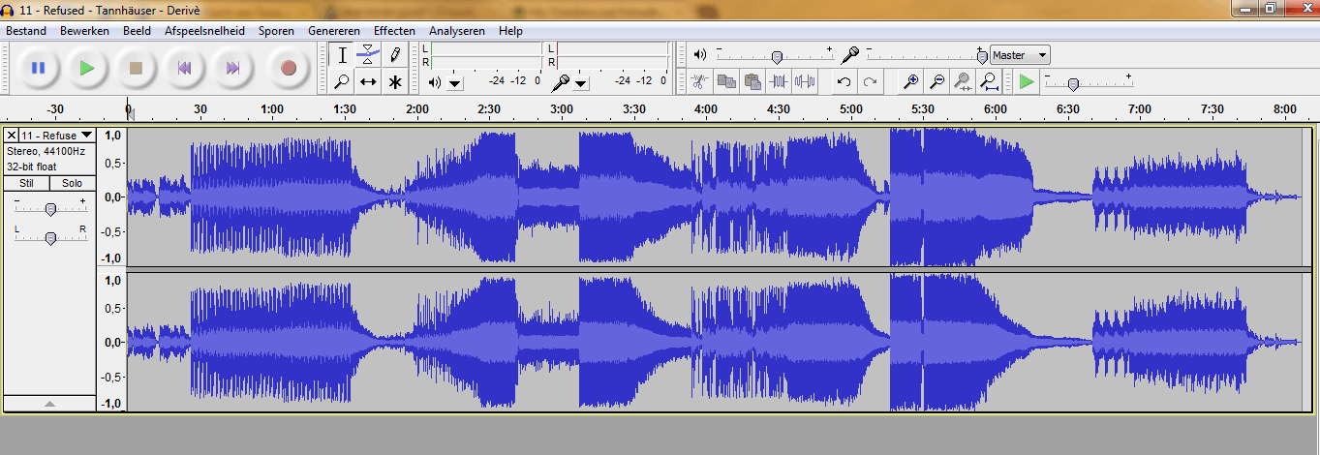Viewport: 1320px width, 455px height.
Task: Select the Draw pencil tool
Action: (395, 55)
